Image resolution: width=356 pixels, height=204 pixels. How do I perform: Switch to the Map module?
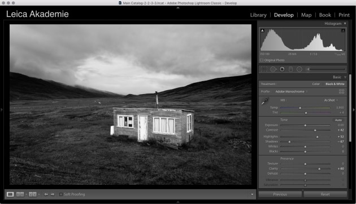pyautogui.click(x=306, y=15)
